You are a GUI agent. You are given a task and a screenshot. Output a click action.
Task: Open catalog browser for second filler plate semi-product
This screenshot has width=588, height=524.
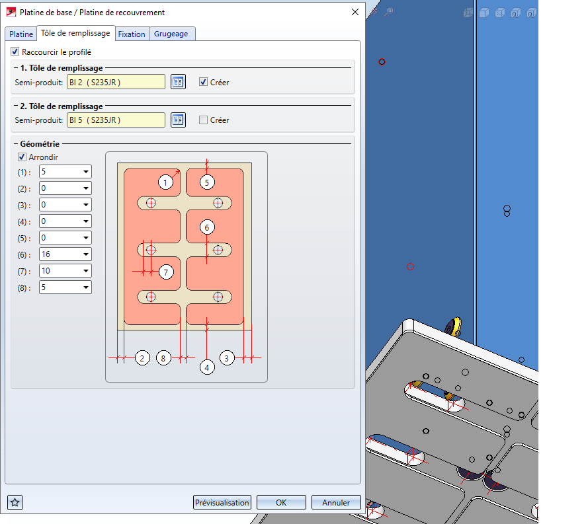tap(178, 120)
